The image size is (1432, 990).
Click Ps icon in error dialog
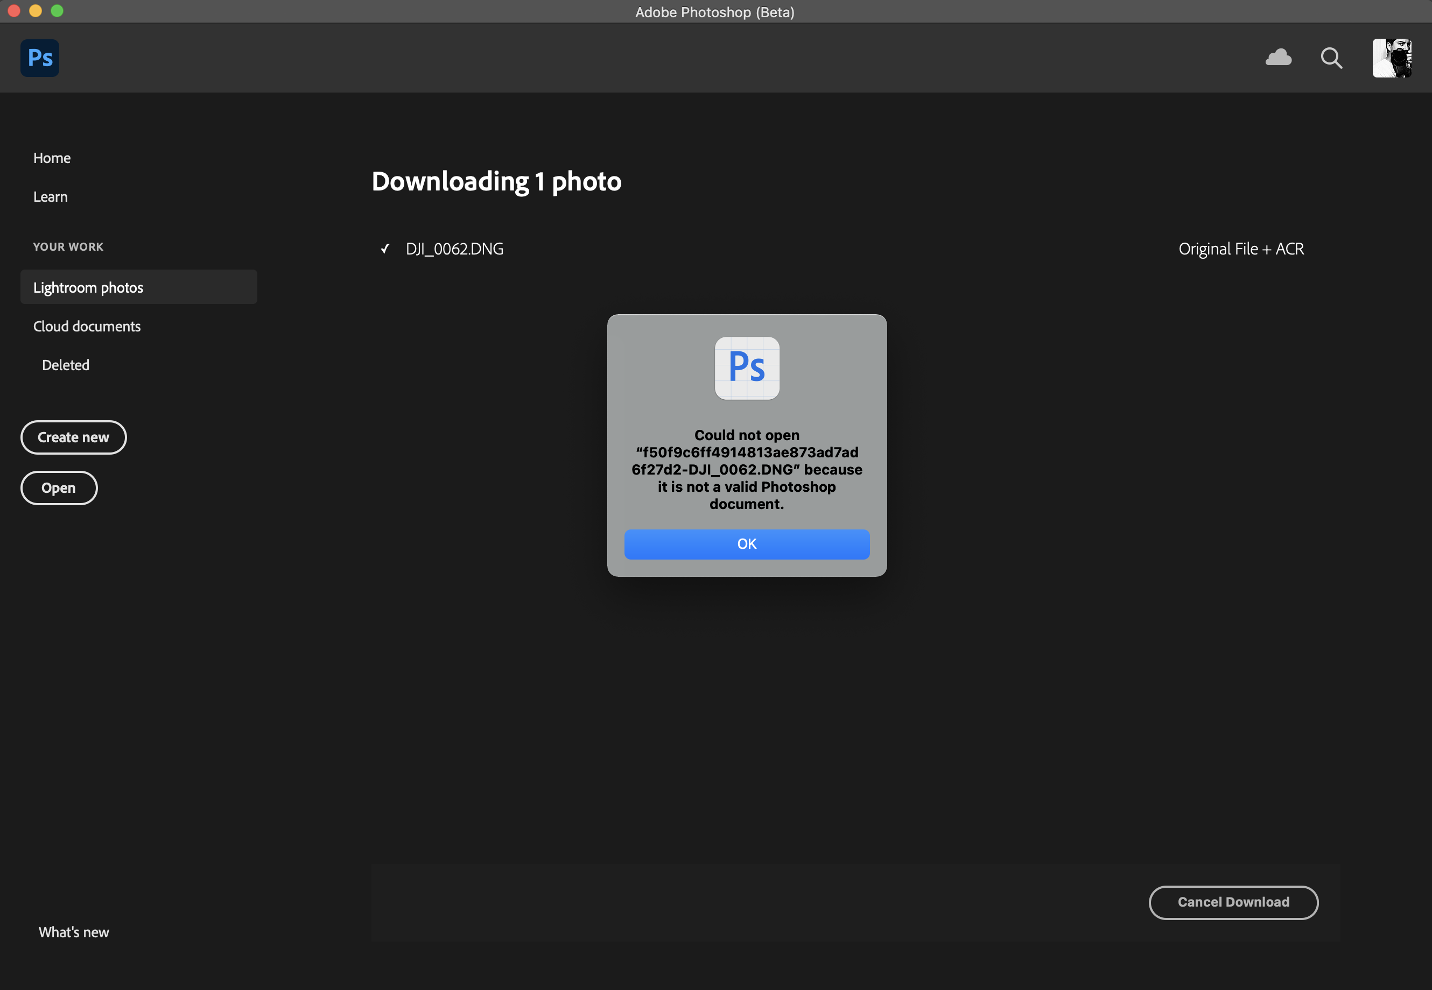747,368
